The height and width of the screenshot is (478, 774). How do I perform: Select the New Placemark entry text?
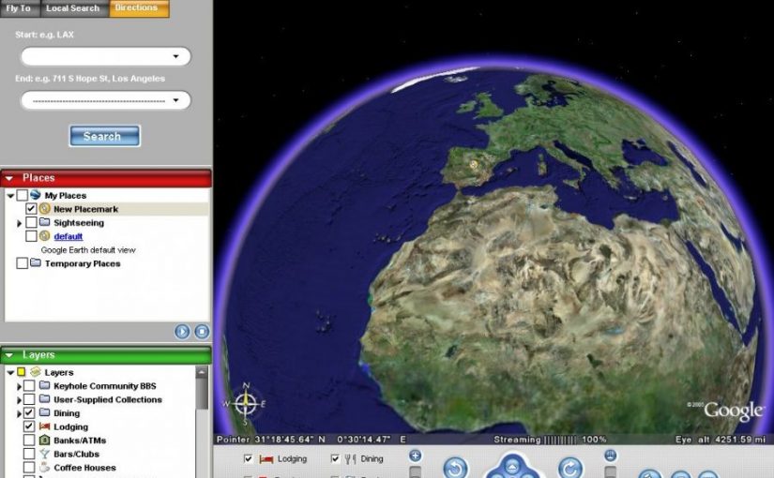pos(86,209)
